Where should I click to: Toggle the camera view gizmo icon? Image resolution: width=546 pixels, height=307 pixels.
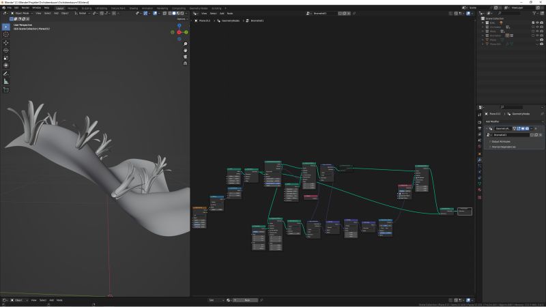(185, 57)
